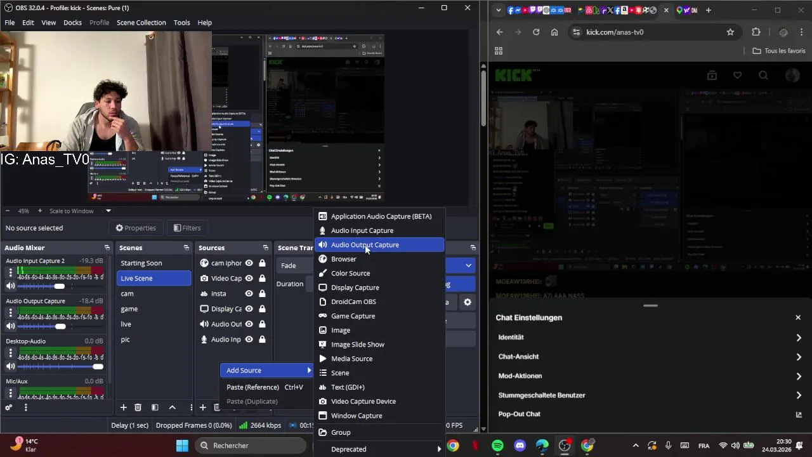Toggle visibility of Audio Output source
This screenshot has height=457, width=812.
coord(249,324)
